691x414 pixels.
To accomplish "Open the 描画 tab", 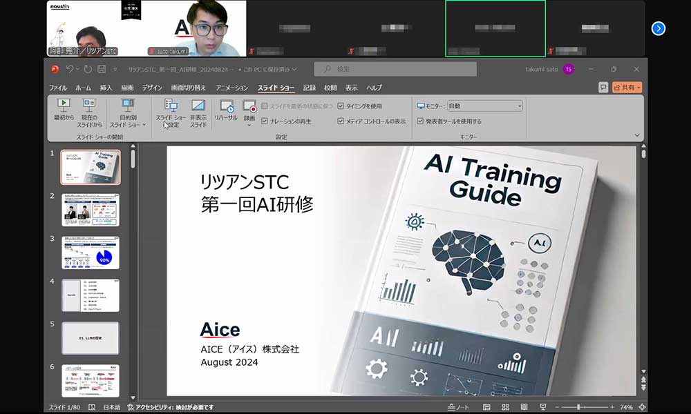I will pos(127,88).
